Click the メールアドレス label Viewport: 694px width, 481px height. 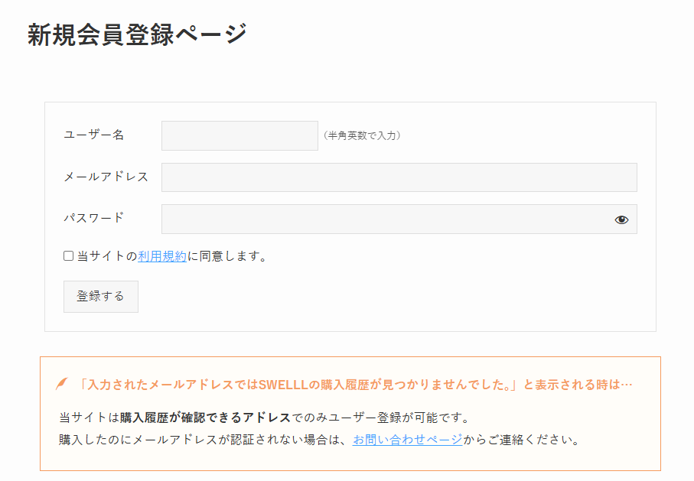pyautogui.click(x=106, y=177)
